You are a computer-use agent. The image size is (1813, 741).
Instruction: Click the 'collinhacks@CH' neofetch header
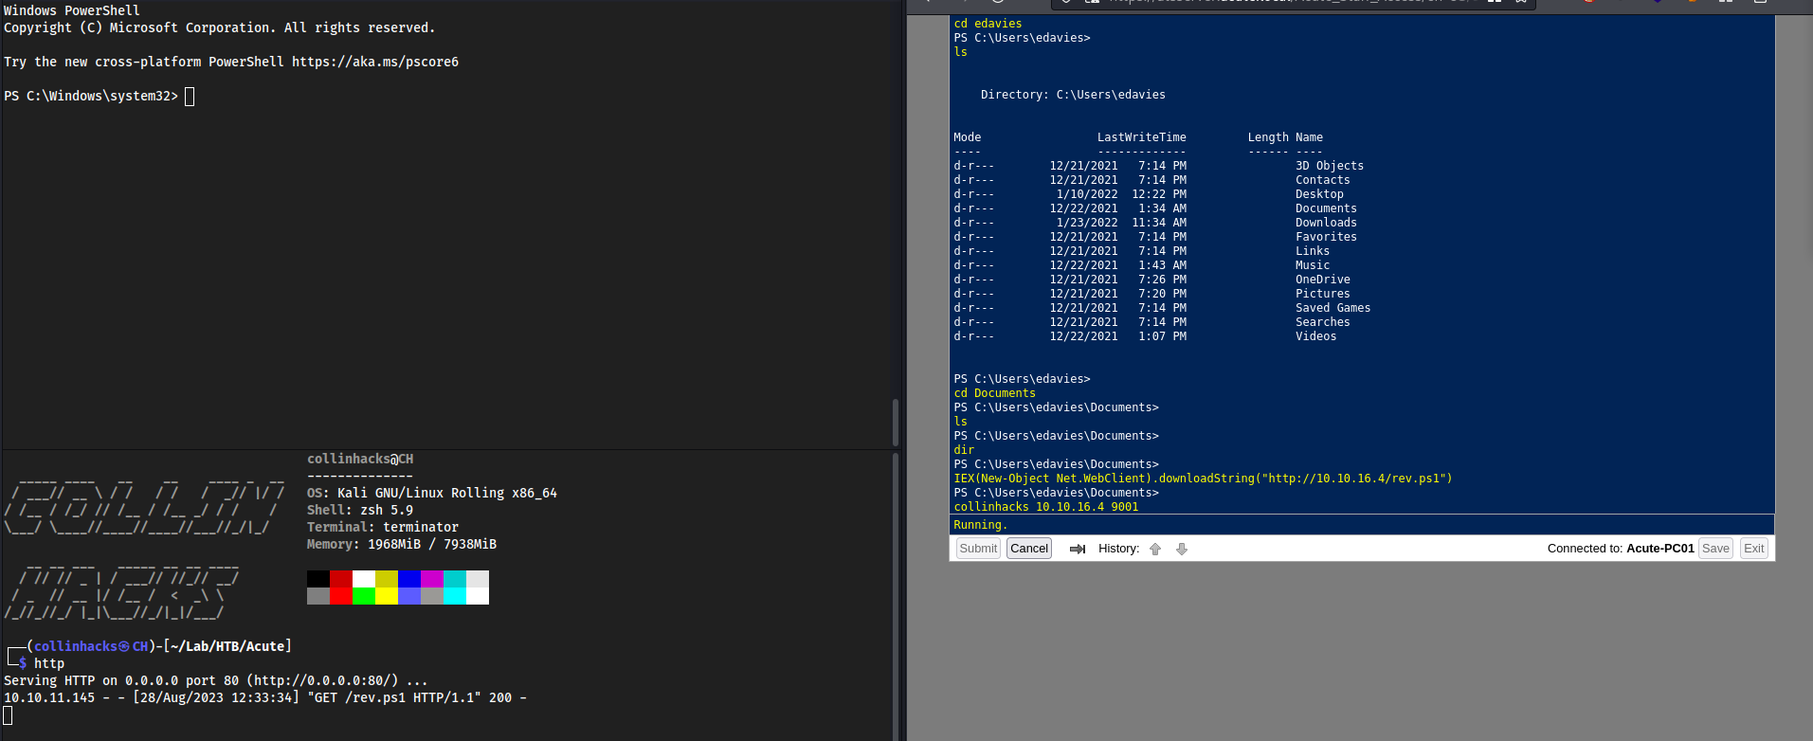[360, 459]
